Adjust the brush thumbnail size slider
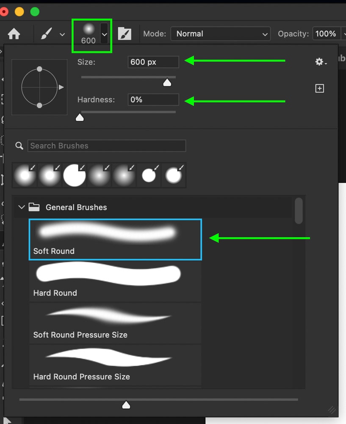The width and height of the screenshot is (346, 424). (x=126, y=405)
